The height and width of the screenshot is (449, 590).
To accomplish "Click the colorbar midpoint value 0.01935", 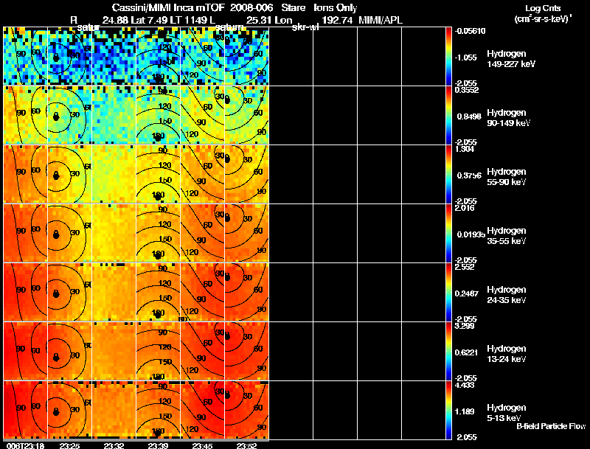I will point(471,234).
